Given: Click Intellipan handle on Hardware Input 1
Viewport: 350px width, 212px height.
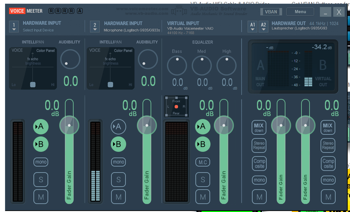Looking at the screenshot, I should pyautogui.click(x=33, y=85).
